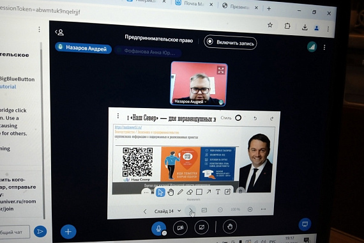Screen dimensions: 364x243
Task: Toggle the screen share button
Action: click(x=202, y=227)
